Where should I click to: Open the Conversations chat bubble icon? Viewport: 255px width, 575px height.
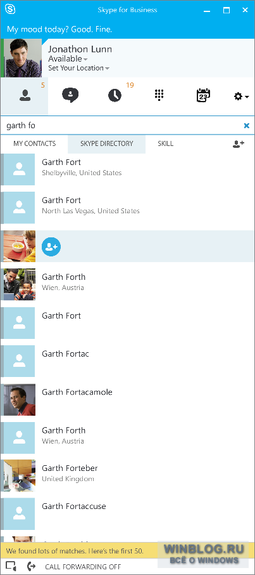[x=70, y=96]
